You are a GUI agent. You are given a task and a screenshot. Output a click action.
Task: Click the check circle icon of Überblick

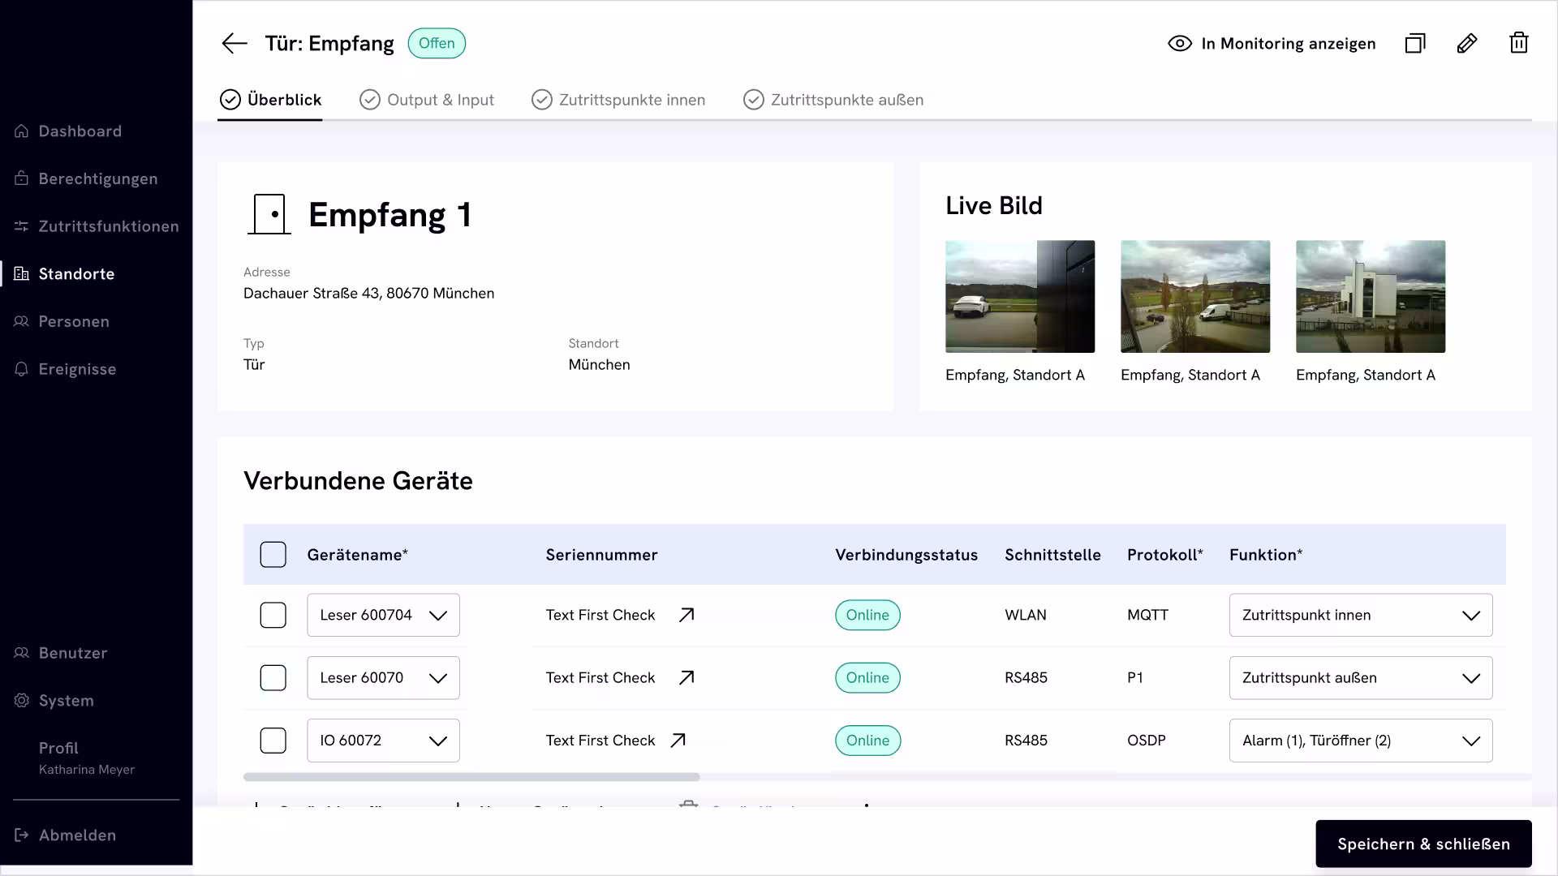point(230,100)
